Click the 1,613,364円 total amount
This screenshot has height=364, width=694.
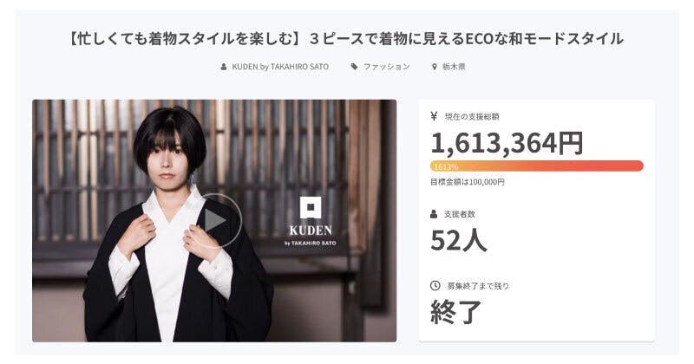click(507, 143)
